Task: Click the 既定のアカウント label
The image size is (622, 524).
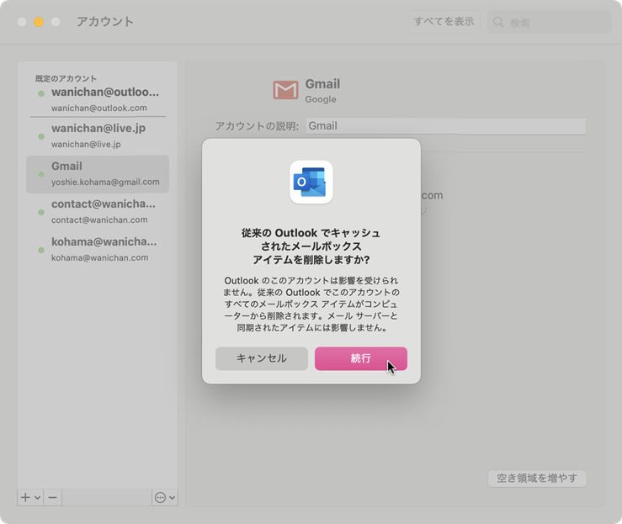Action: click(x=66, y=78)
